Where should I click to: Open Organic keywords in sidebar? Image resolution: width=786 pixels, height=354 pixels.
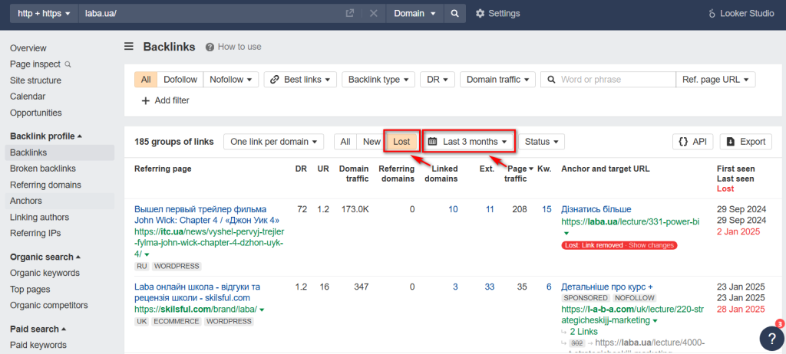(45, 273)
